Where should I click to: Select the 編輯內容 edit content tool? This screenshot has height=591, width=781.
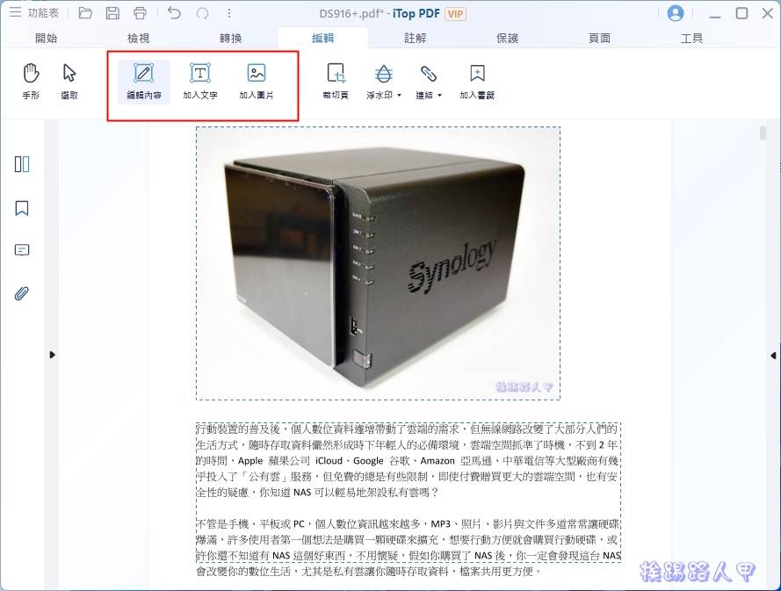pos(142,80)
